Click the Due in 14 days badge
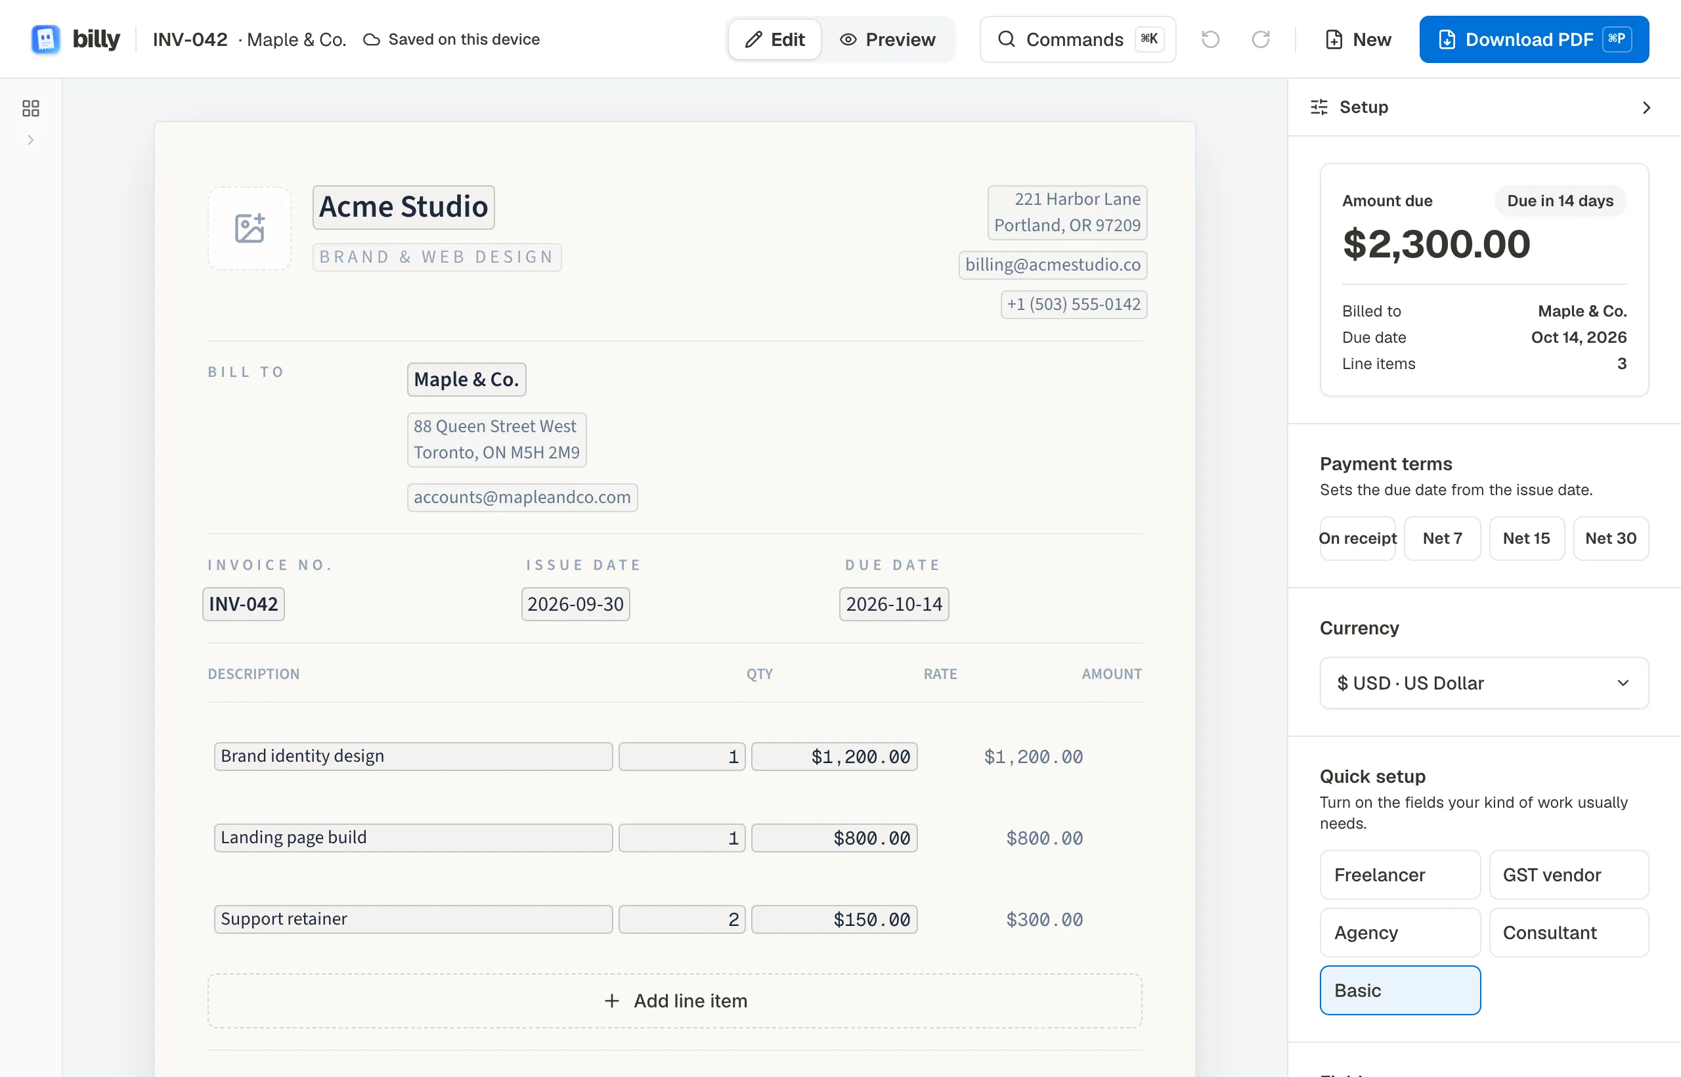 pos(1560,201)
